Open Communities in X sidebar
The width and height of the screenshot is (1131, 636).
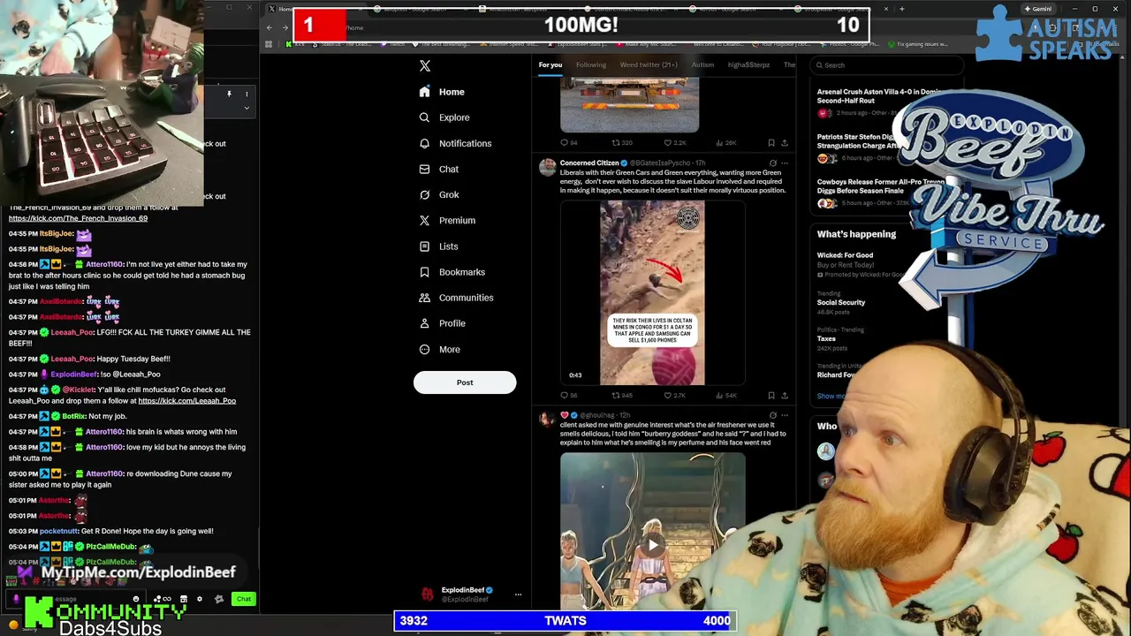pyautogui.click(x=456, y=298)
